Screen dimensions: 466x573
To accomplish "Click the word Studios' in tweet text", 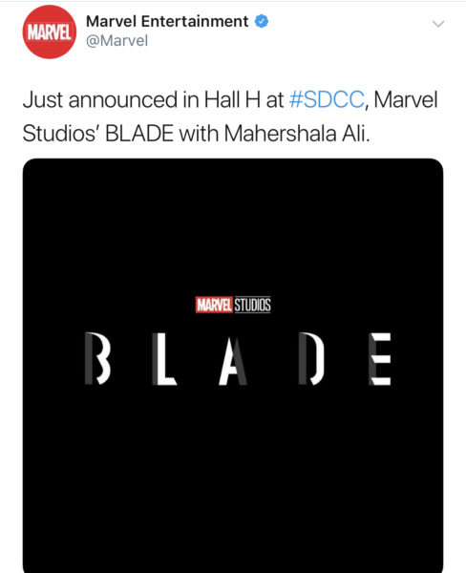I will (x=62, y=134).
